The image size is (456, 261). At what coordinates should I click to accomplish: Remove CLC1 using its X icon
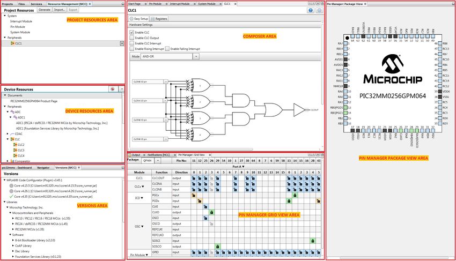[x=122, y=43]
